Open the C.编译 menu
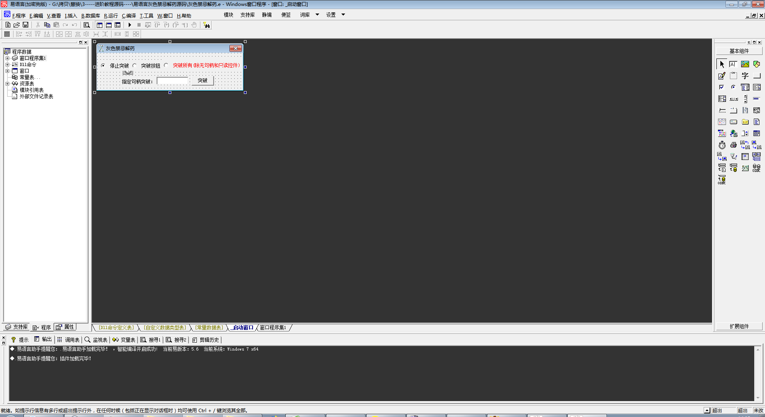765x417 pixels. (x=129, y=16)
